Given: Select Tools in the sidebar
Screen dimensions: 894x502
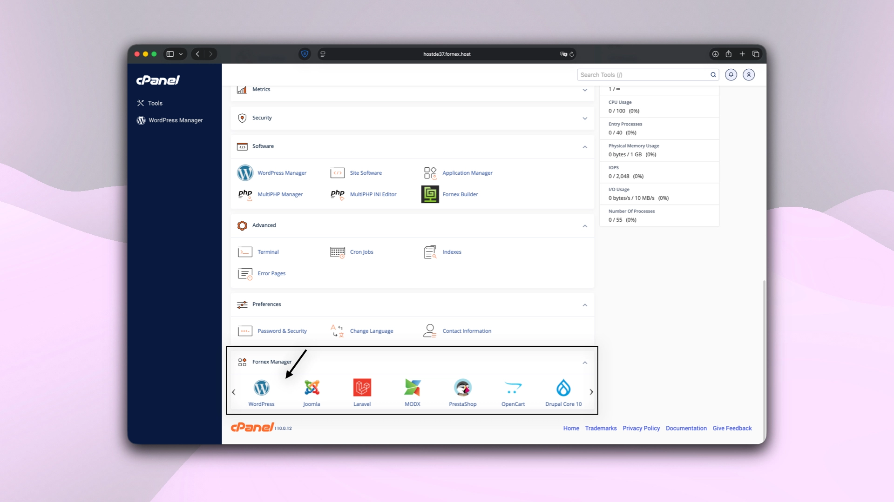Looking at the screenshot, I should point(154,103).
